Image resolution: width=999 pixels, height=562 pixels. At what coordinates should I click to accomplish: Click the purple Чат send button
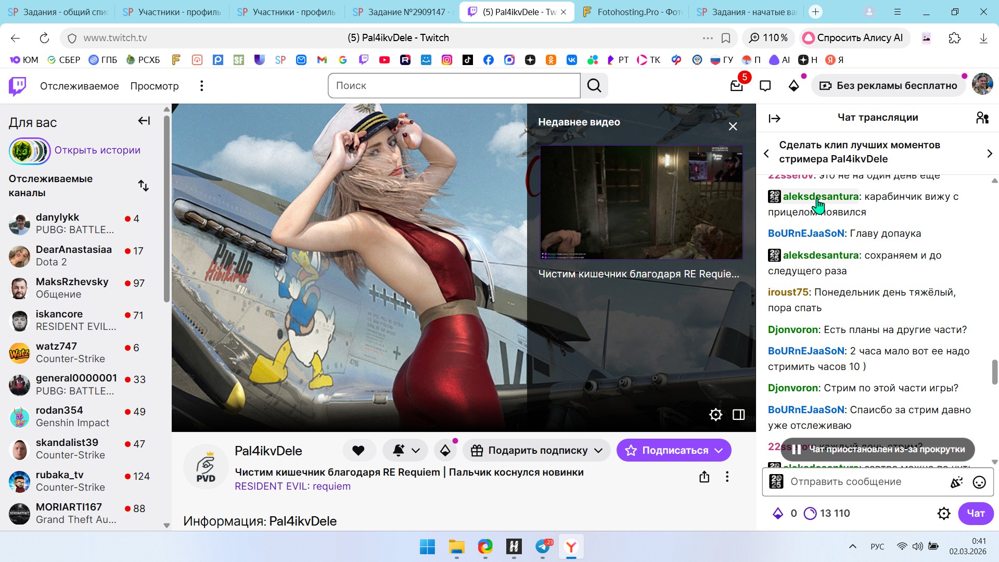pyautogui.click(x=976, y=514)
